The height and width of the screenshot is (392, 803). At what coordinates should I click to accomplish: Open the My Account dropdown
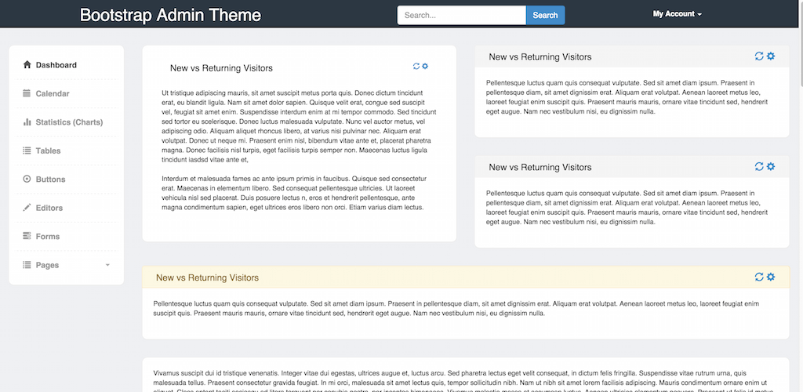pos(677,14)
